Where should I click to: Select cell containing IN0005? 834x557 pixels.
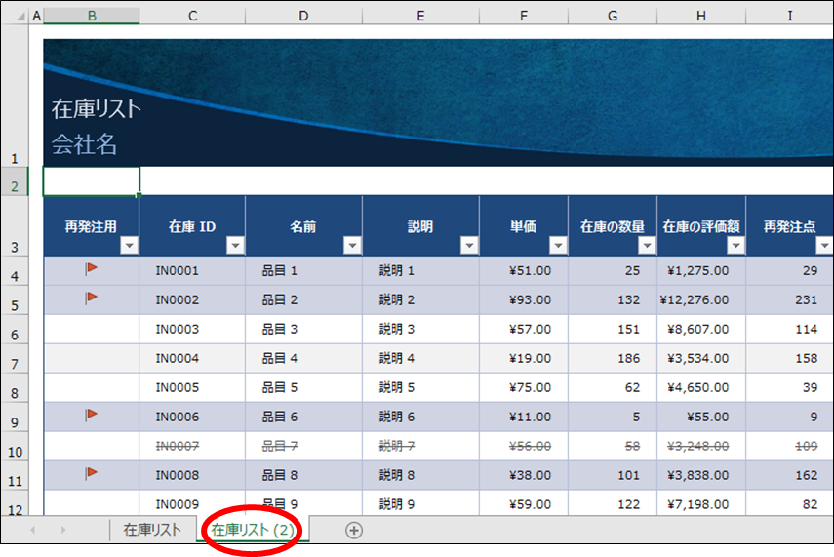click(192, 388)
